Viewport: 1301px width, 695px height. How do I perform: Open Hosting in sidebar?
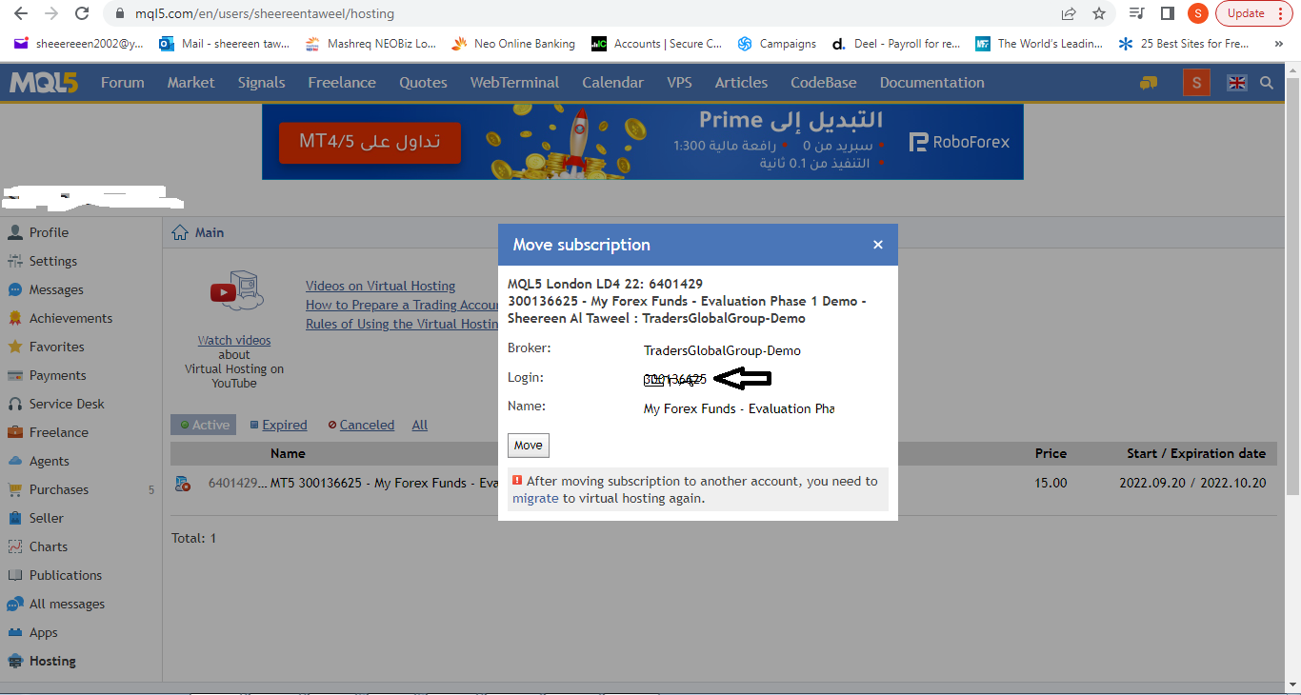[52, 661]
